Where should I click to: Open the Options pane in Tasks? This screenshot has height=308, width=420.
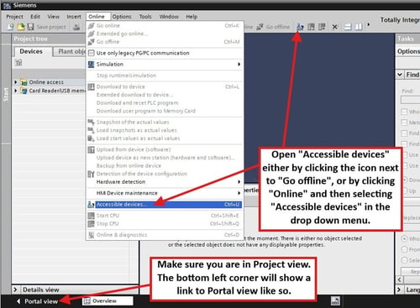click(408, 51)
